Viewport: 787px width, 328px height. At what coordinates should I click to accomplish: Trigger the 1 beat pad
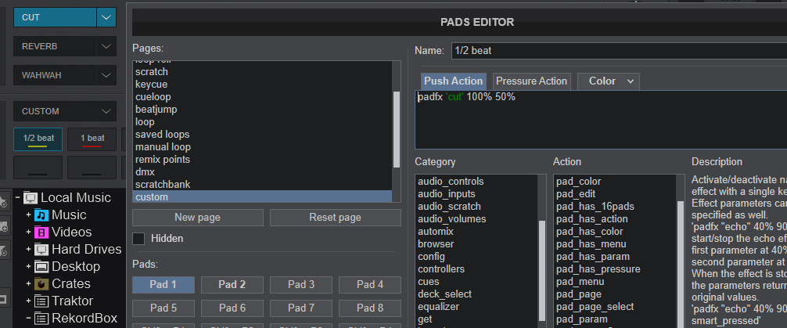click(92, 139)
